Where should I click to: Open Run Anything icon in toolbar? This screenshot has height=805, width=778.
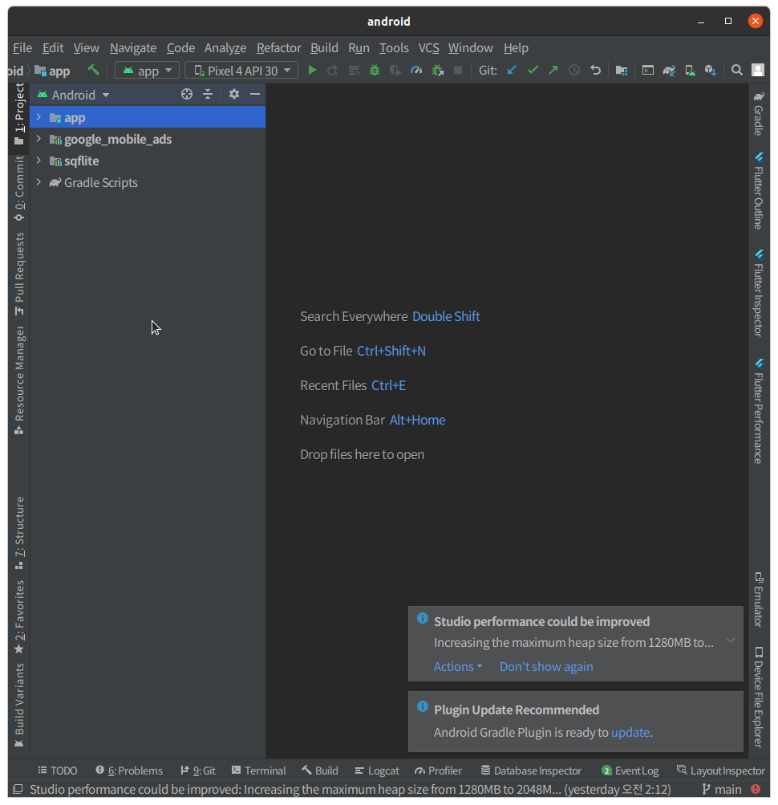[x=647, y=71]
